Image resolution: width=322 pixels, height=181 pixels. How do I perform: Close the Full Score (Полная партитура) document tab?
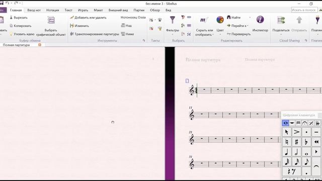click(40, 45)
